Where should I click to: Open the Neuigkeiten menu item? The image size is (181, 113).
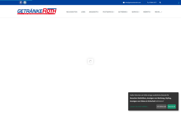(72, 12)
